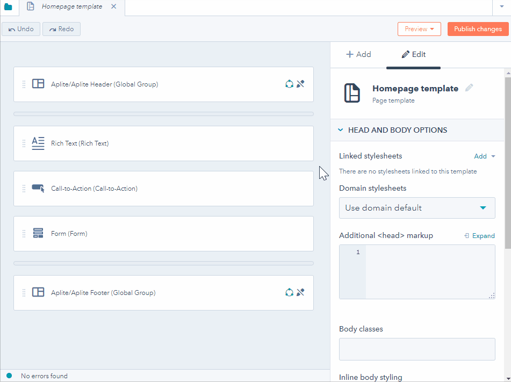Collapse the Head and Body Options section
The image size is (511, 382).
(340, 130)
